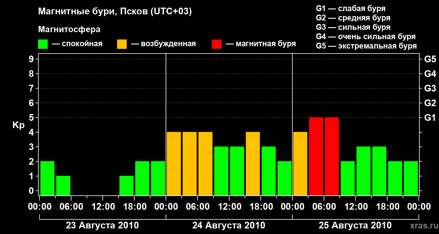Click the orange 'возбужденная' legend swatch
Viewport: 439px width, 234px height.
tap(122, 44)
